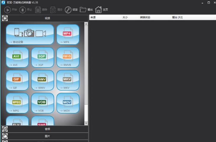Select the RMVB conversion icon
This screenshot has width=216, height=142.
pos(68,57)
